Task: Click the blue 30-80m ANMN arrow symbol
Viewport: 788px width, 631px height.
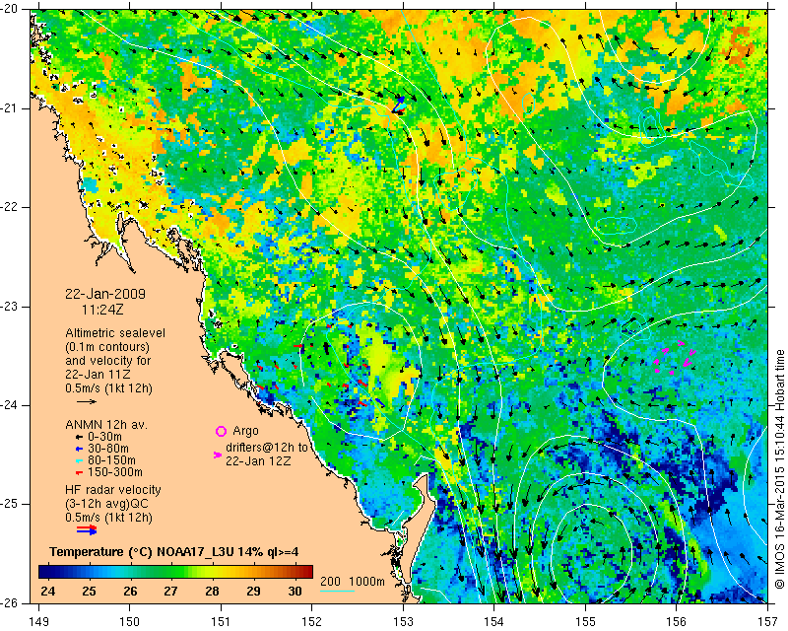Action: [x=79, y=449]
